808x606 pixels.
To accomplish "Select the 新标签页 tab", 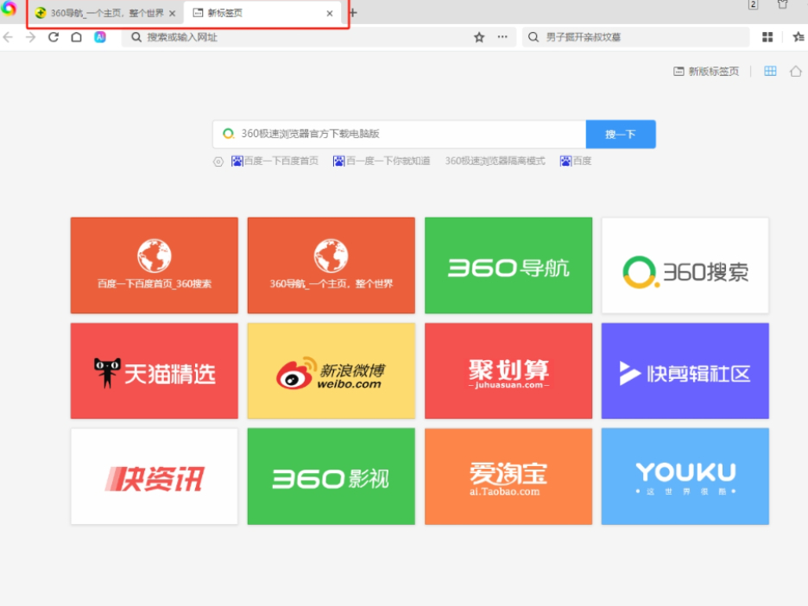I will click(264, 14).
